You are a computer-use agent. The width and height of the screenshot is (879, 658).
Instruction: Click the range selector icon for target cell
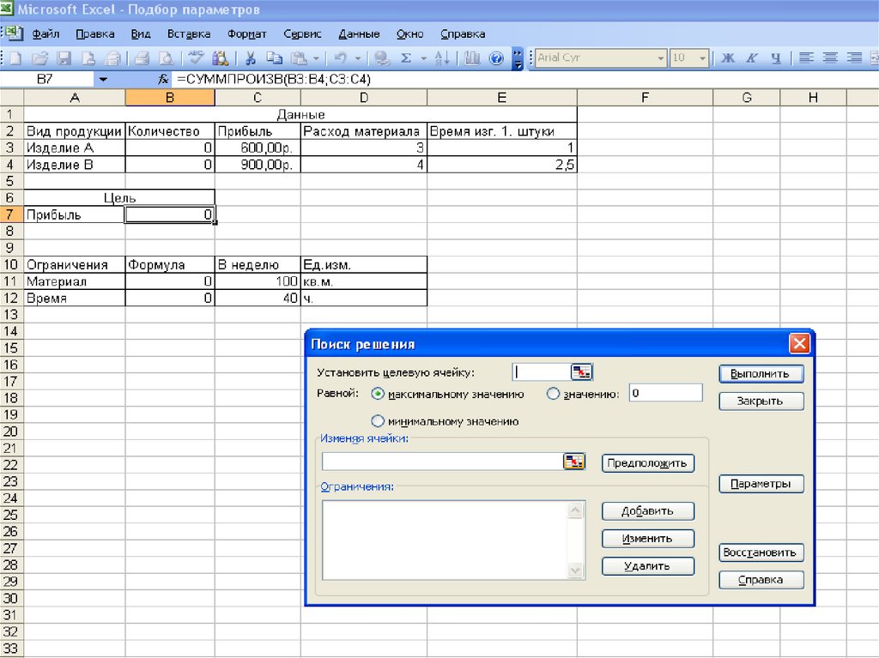tap(583, 372)
